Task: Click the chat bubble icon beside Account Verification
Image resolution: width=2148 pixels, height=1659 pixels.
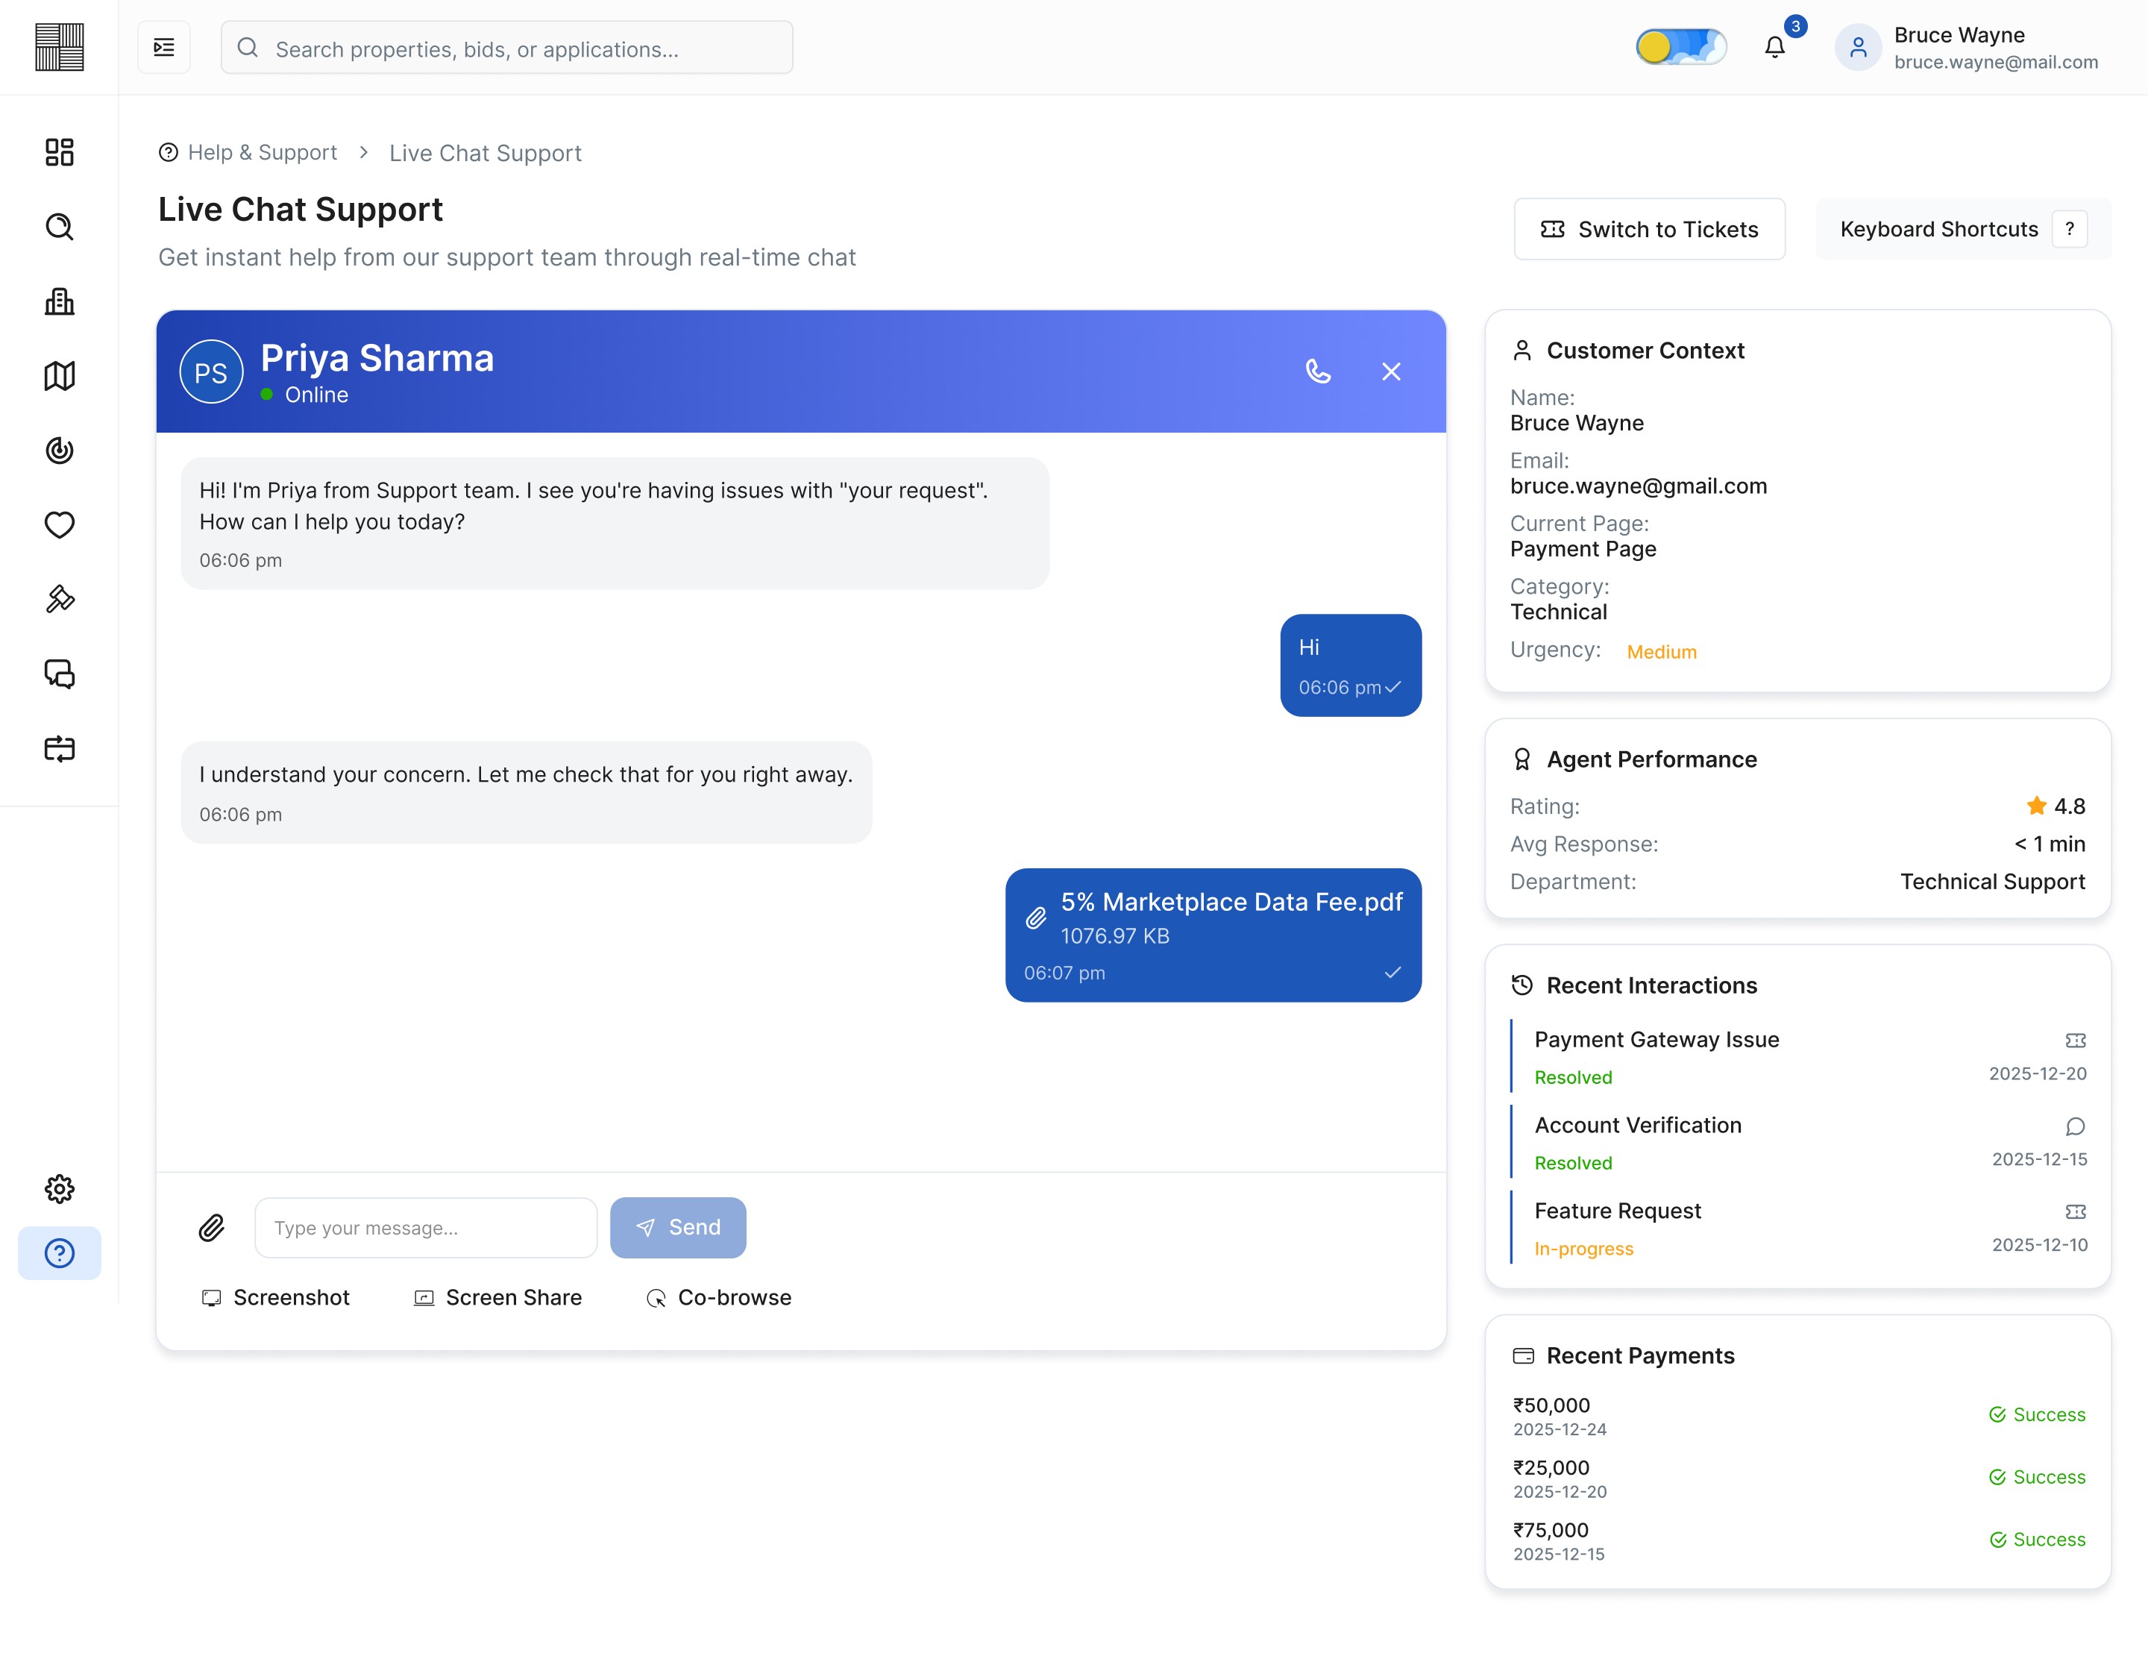Action: point(2075,1126)
